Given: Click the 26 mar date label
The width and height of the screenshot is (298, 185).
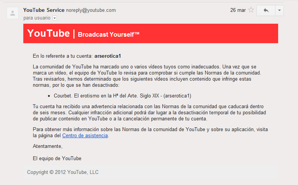Looking at the screenshot, I should [x=238, y=10].
